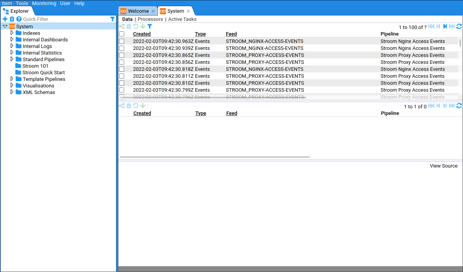This screenshot has width=463, height=272.
Task: Switch to the Processors sub-tab
Action: (x=150, y=19)
